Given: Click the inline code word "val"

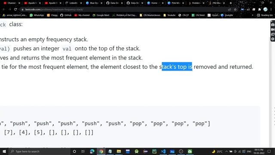Looking at the screenshot, I should click(x=67, y=49).
